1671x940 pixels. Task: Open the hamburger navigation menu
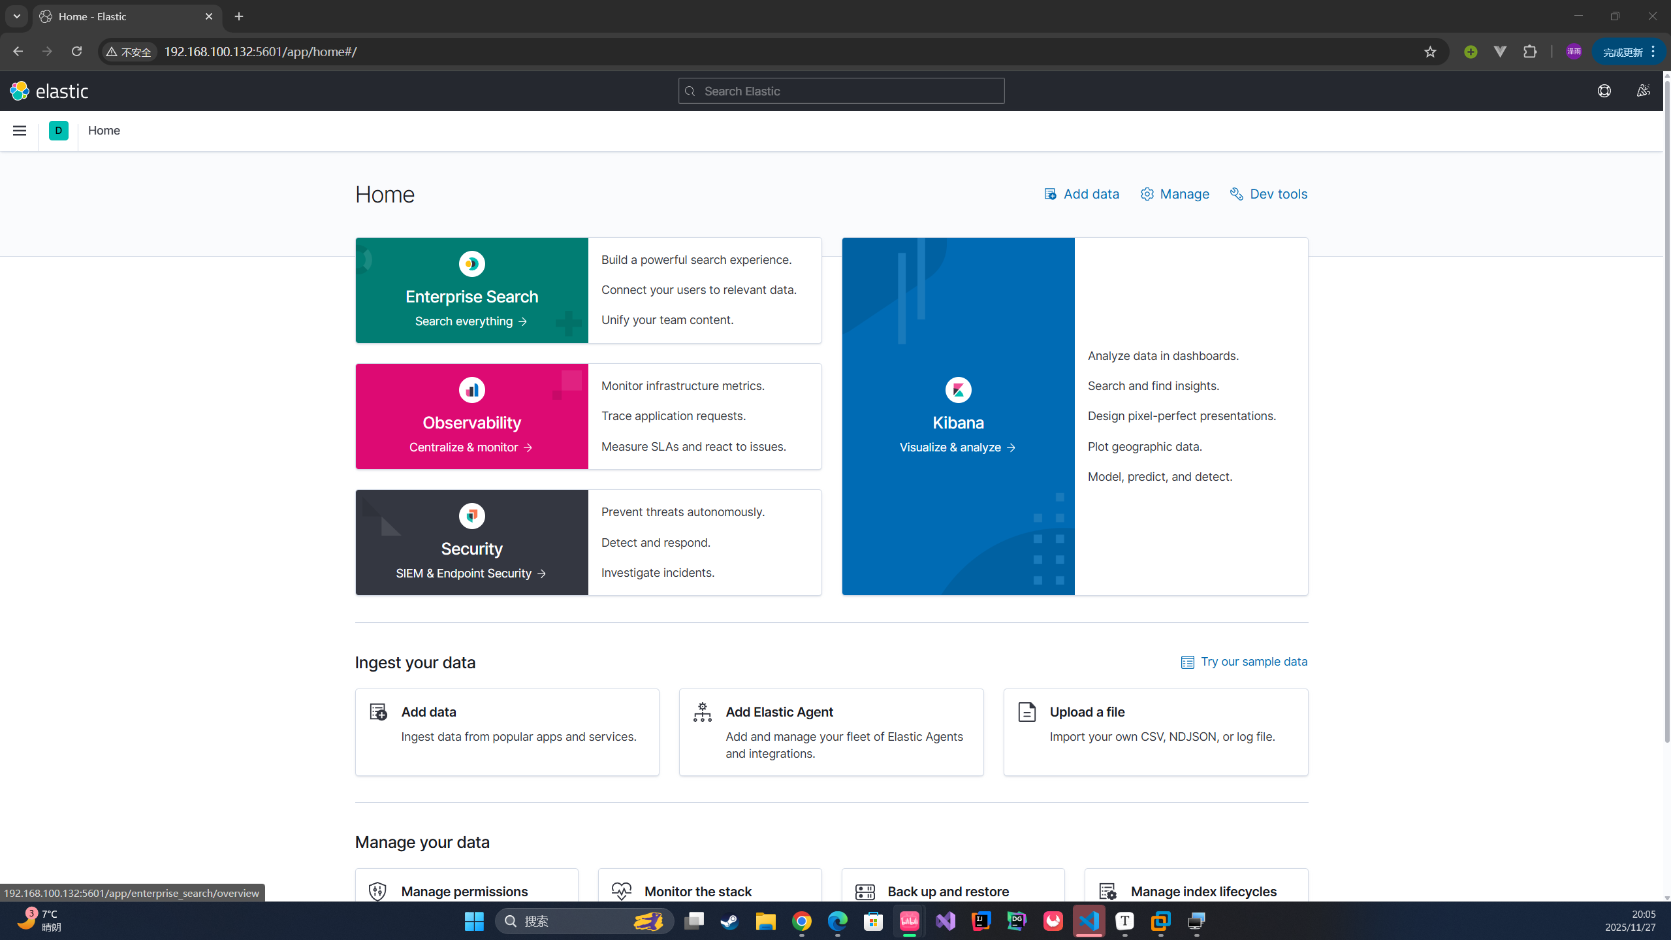click(20, 131)
